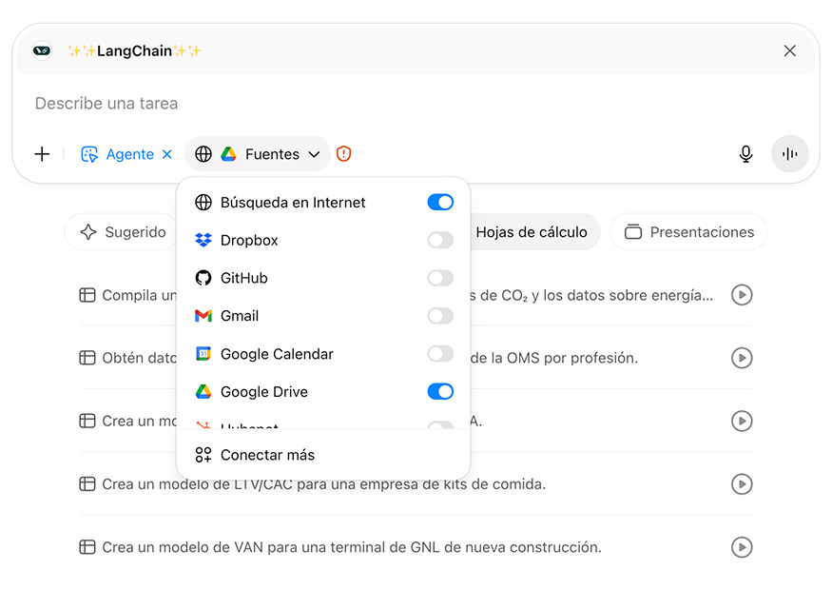
Task: Click the globe icon in Fuentes button
Action: tap(203, 154)
